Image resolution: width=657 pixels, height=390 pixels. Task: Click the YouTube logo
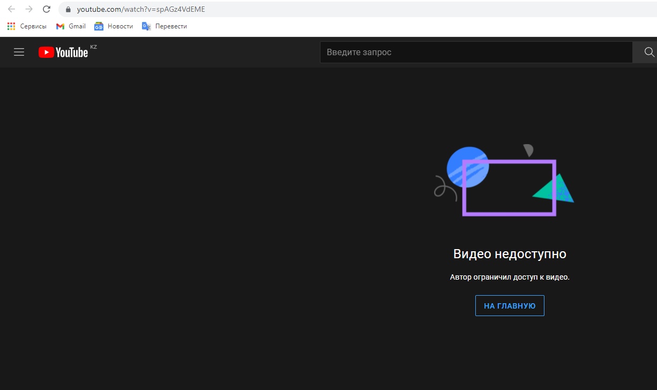click(63, 52)
